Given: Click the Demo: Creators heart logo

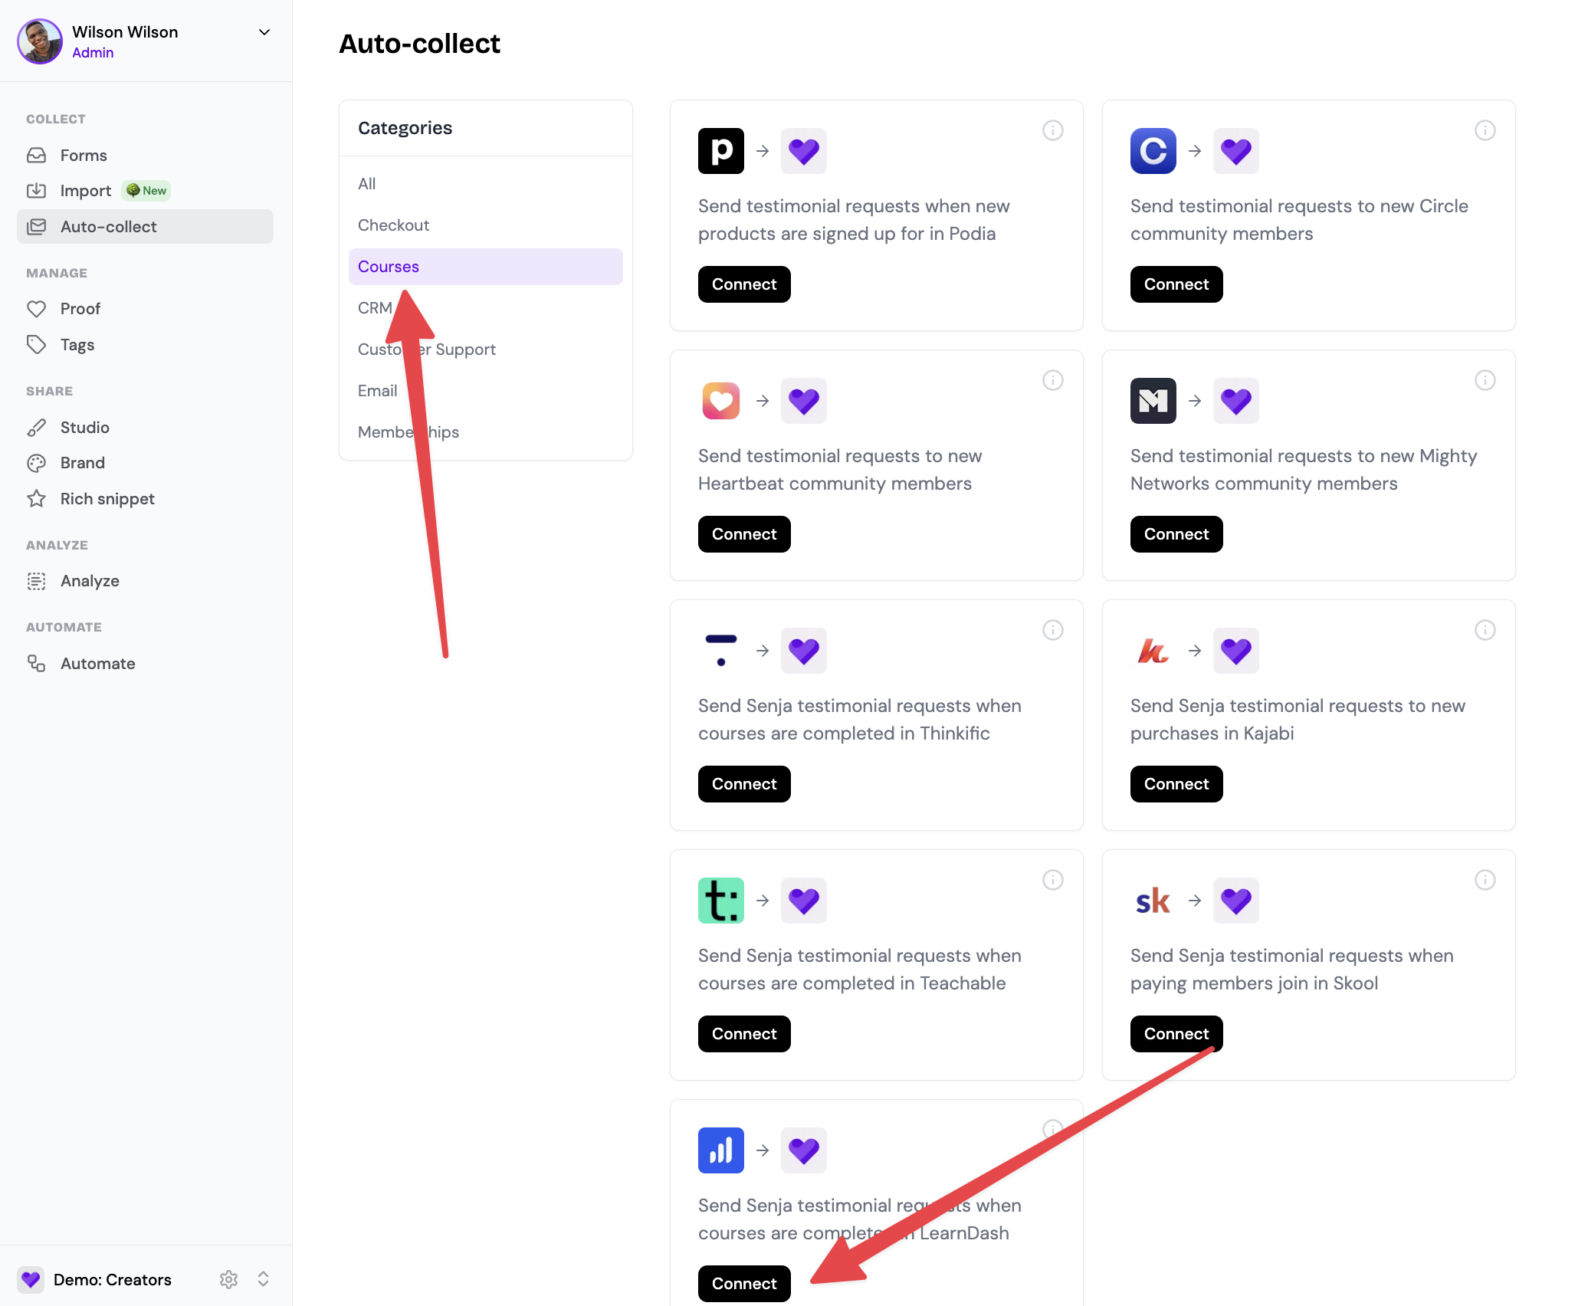Looking at the screenshot, I should (x=31, y=1279).
